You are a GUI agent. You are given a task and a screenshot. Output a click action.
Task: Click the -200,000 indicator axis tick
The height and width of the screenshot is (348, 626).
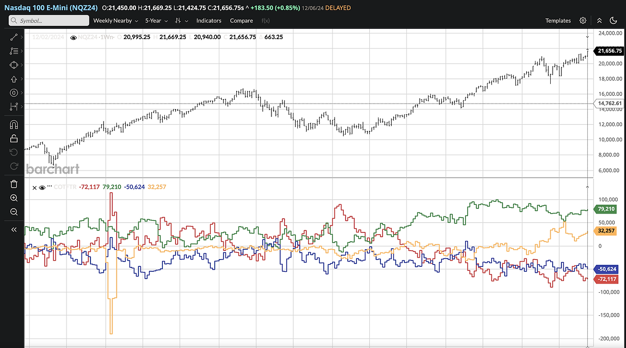tap(609, 339)
